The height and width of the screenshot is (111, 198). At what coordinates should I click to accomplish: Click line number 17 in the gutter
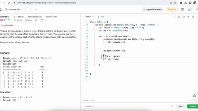point(86,68)
